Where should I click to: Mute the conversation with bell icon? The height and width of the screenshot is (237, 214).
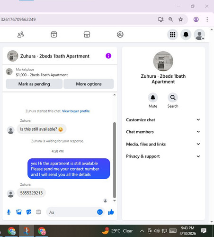(153, 98)
